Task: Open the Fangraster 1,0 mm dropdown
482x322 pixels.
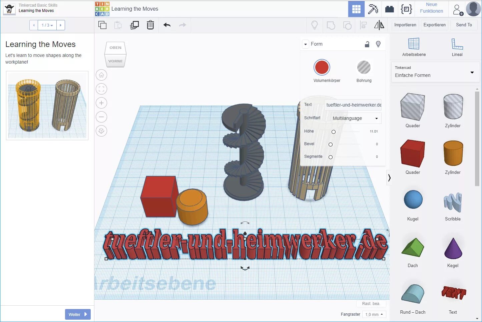Action: pyautogui.click(x=374, y=314)
